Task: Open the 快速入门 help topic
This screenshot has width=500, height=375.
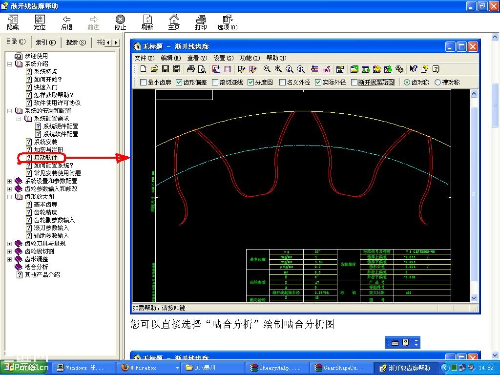Action: (45, 87)
